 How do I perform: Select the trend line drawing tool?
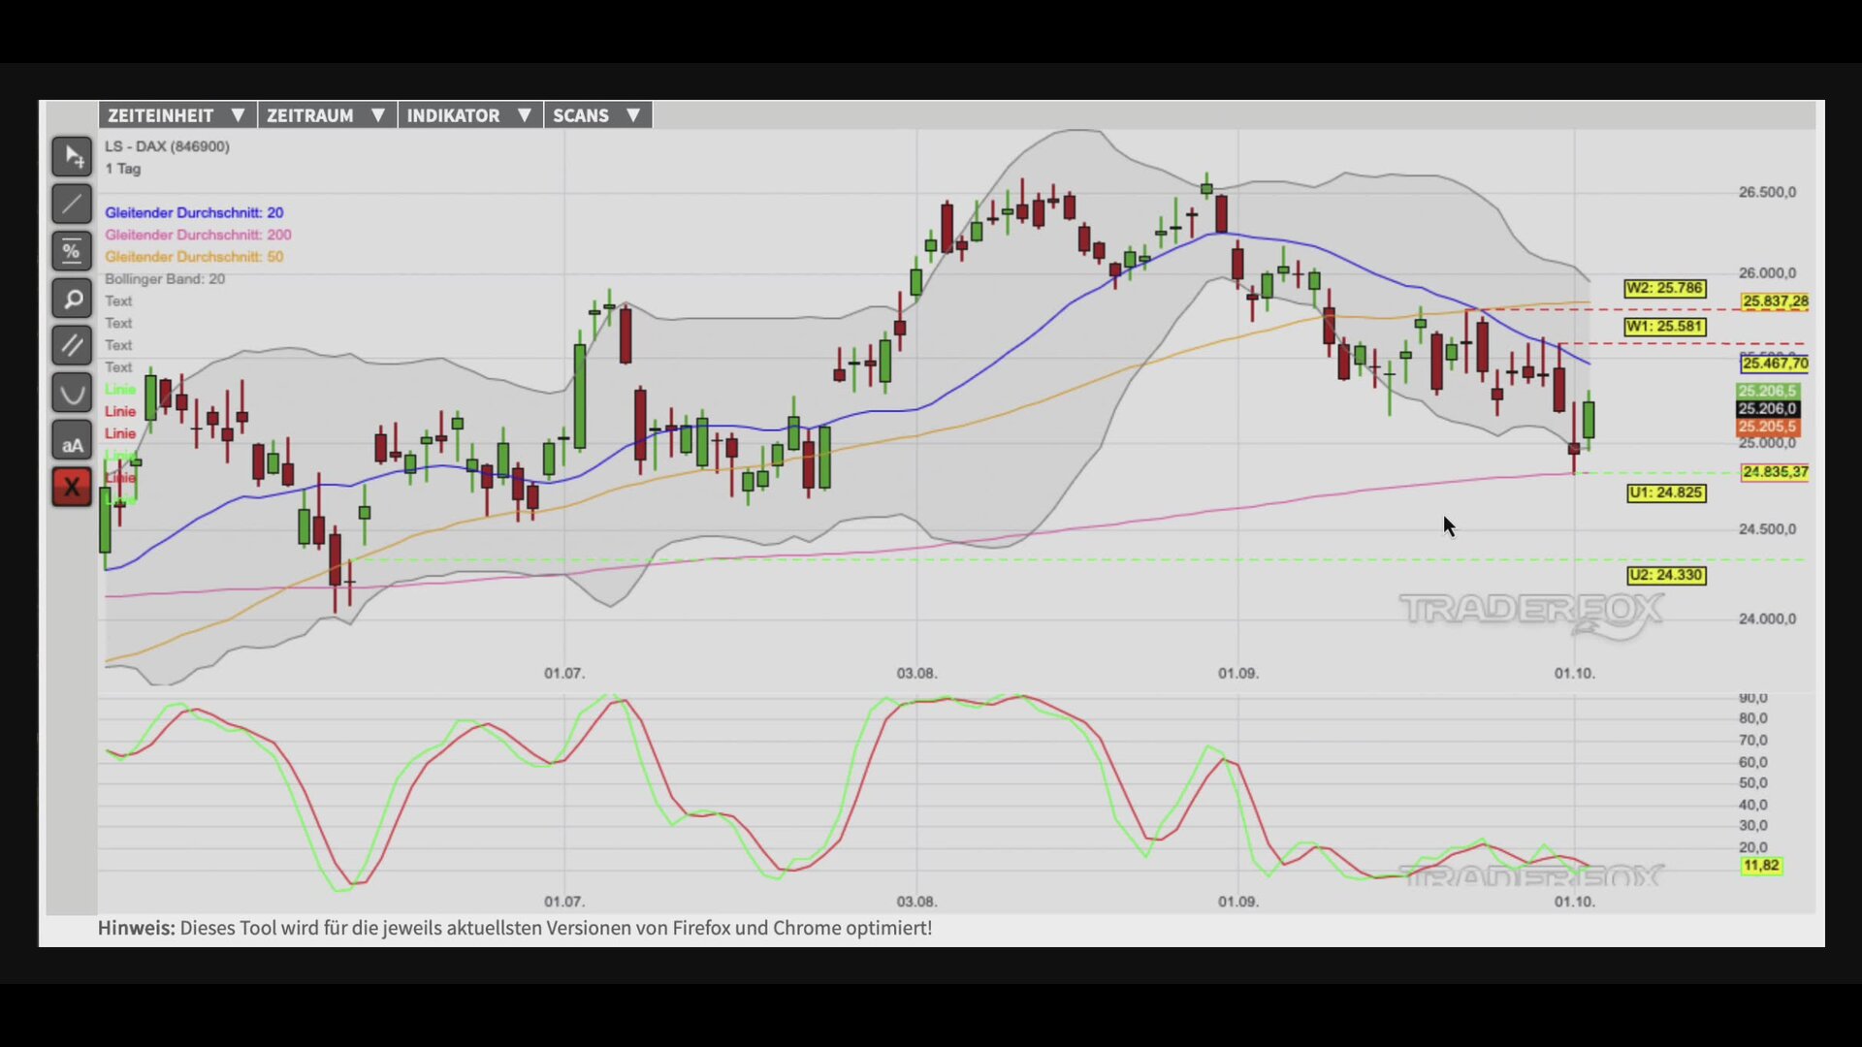coord(72,204)
